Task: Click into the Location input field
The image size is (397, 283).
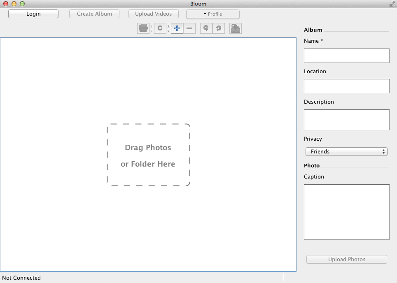Action: coord(346,86)
